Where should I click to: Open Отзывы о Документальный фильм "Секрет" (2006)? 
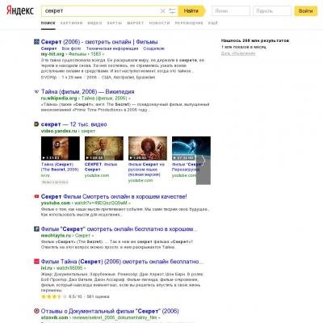tap(110, 312)
